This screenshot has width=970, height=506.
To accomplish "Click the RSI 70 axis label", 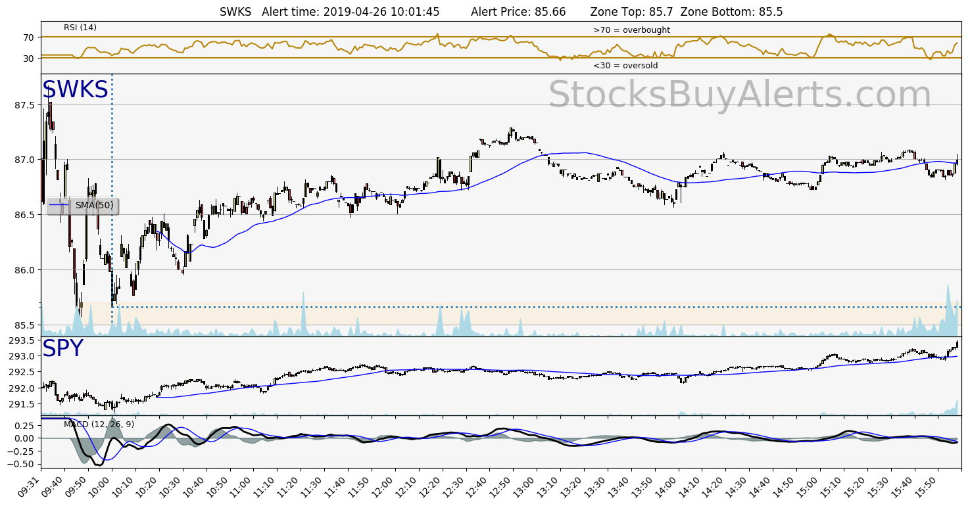I will pyautogui.click(x=28, y=37).
